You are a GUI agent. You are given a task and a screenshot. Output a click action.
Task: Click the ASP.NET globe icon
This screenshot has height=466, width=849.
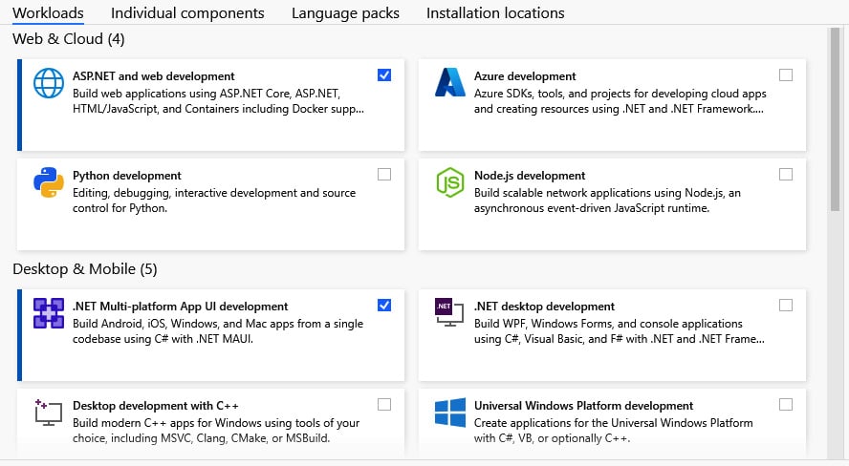[49, 83]
